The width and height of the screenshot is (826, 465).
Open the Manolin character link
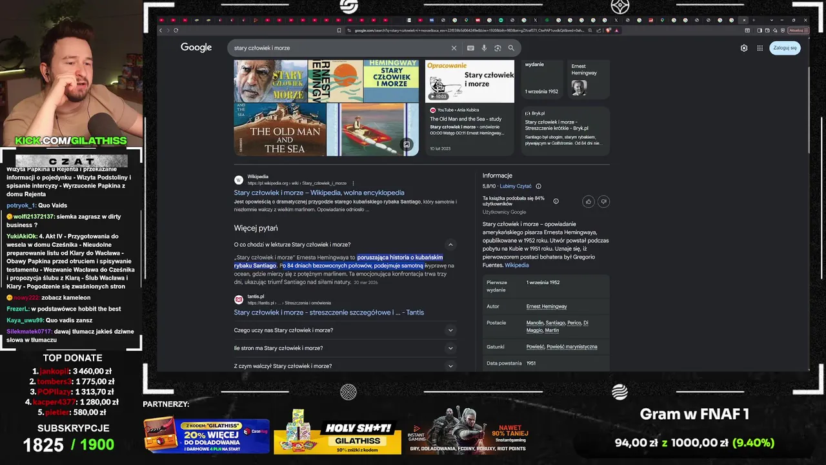tap(534, 323)
